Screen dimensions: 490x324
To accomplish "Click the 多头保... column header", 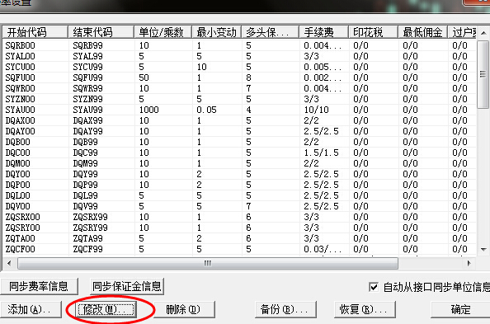I will coord(271,32).
